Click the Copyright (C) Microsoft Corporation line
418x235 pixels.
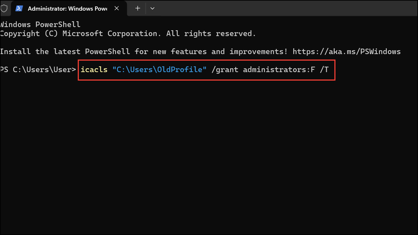coord(128,33)
